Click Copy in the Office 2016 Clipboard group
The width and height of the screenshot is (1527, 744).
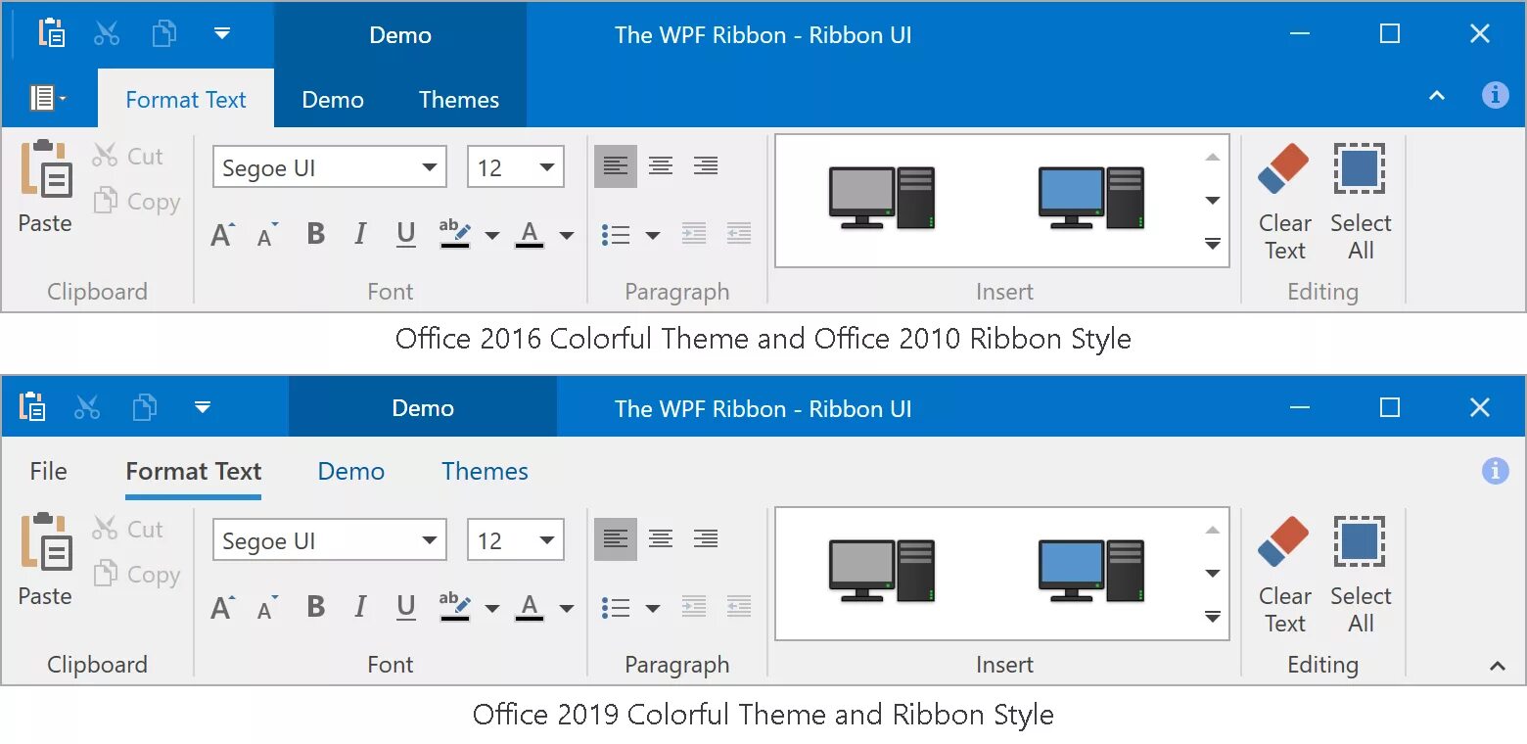[136, 202]
